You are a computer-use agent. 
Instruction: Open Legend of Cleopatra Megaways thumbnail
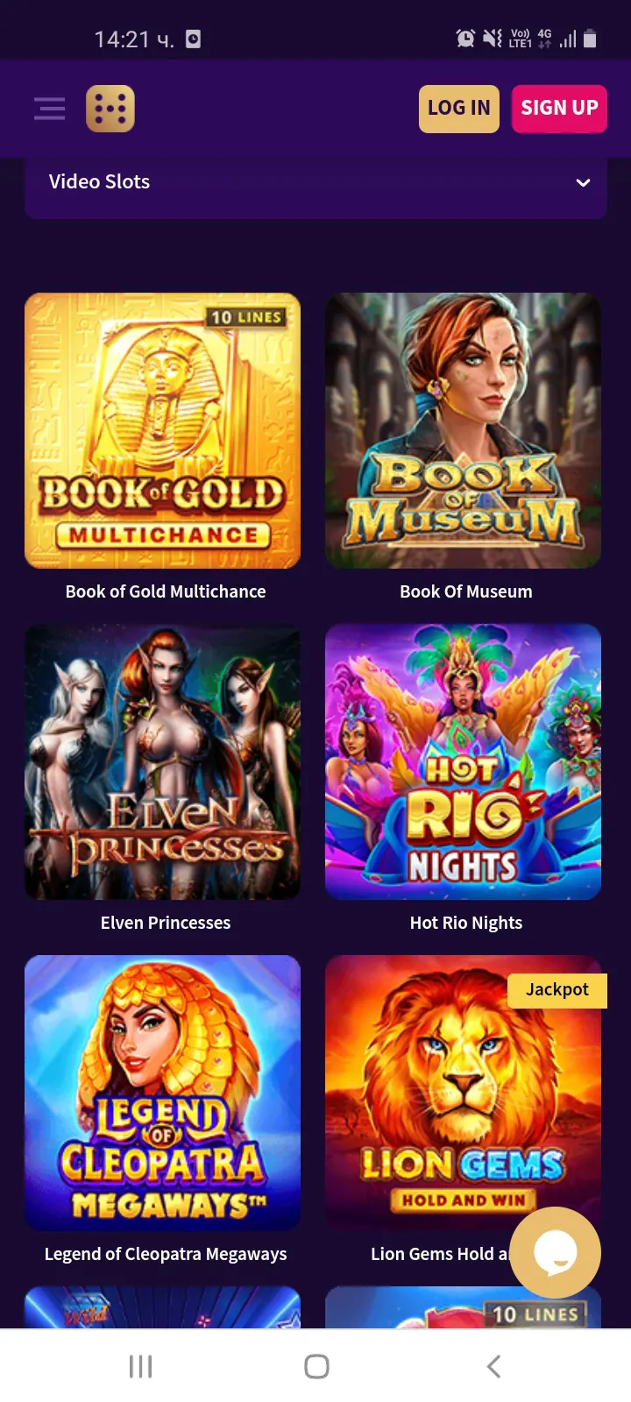pyautogui.click(x=163, y=1094)
